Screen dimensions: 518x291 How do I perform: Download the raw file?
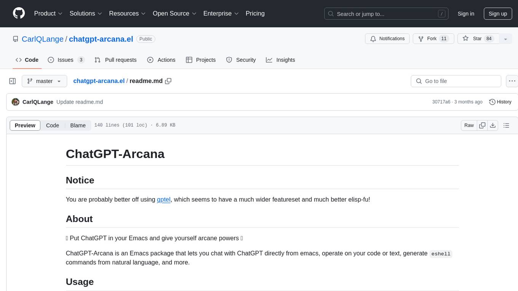[x=492, y=125]
